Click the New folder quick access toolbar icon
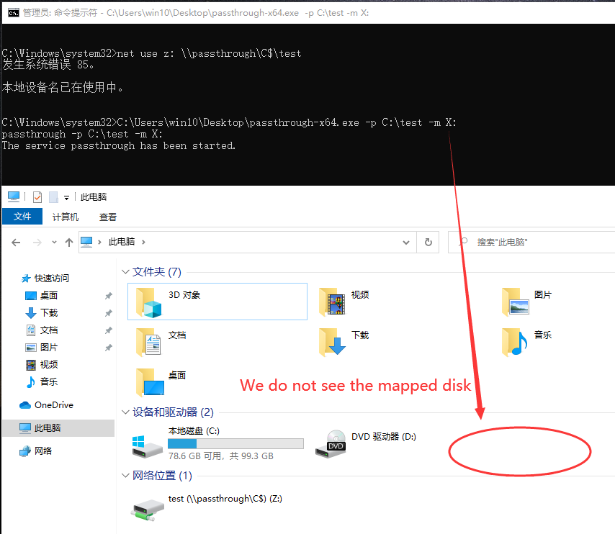 tap(53, 196)
